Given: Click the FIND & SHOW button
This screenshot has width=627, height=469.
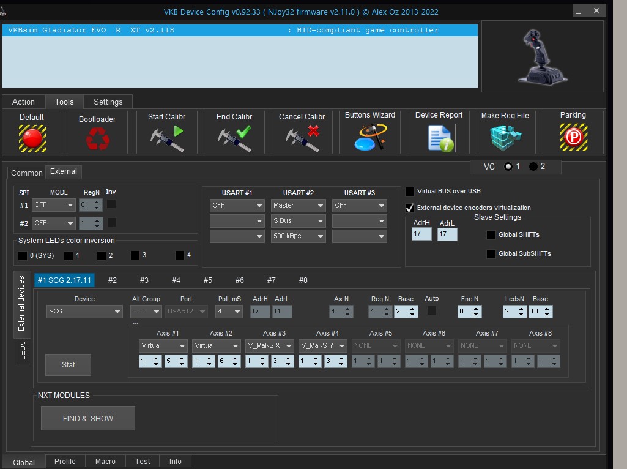Looking at the screenshot, I should pos(88,419).
